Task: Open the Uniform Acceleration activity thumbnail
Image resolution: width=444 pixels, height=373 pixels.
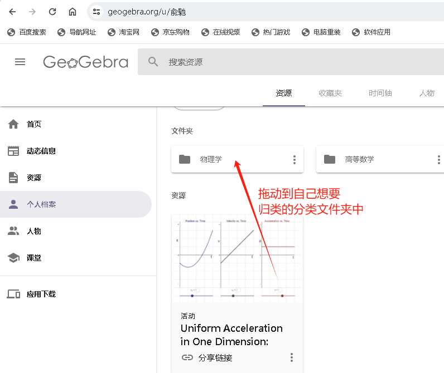Action: [x=237, y=258]
